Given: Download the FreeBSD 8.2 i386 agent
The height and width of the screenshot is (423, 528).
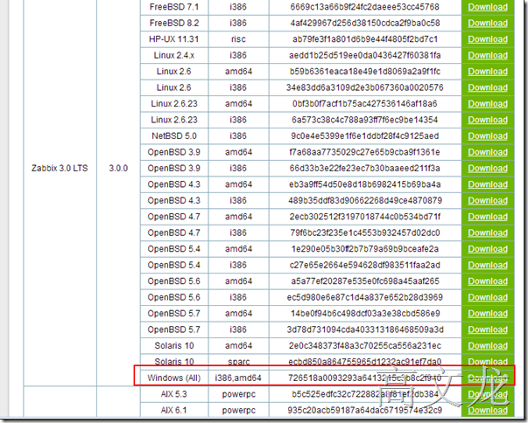Looking at the screenshot, I should point(488,24).
